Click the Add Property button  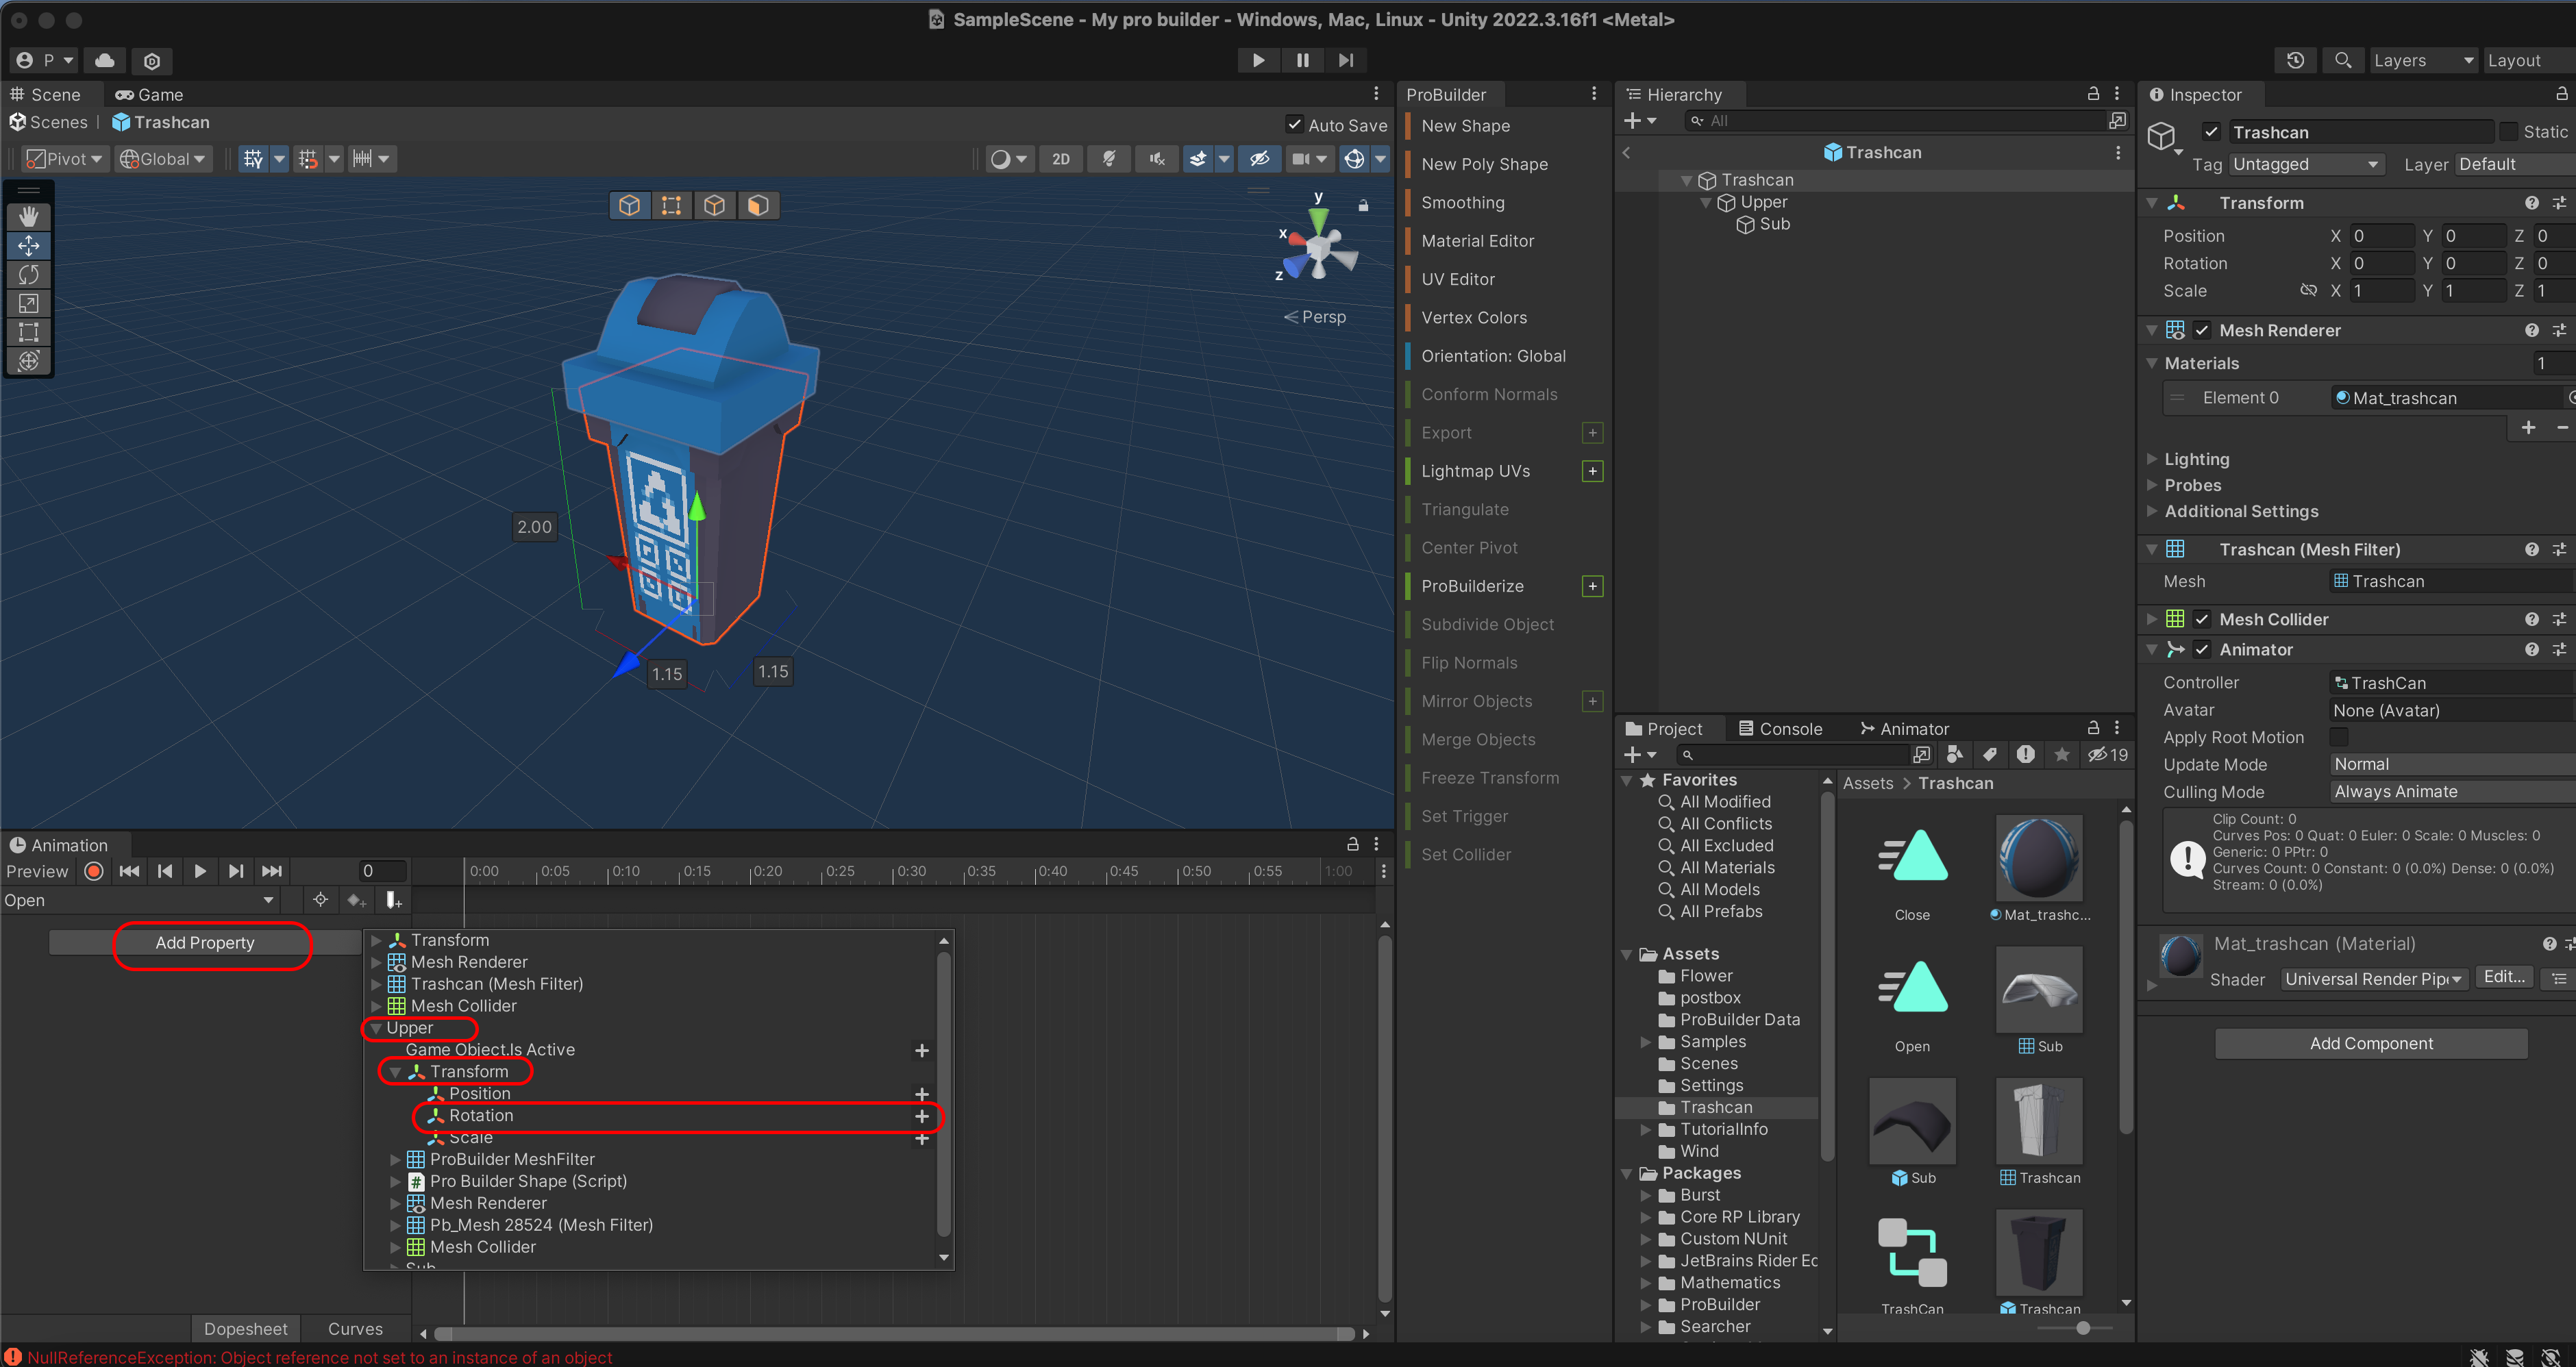pyautogui.click(x=205, y=942)
